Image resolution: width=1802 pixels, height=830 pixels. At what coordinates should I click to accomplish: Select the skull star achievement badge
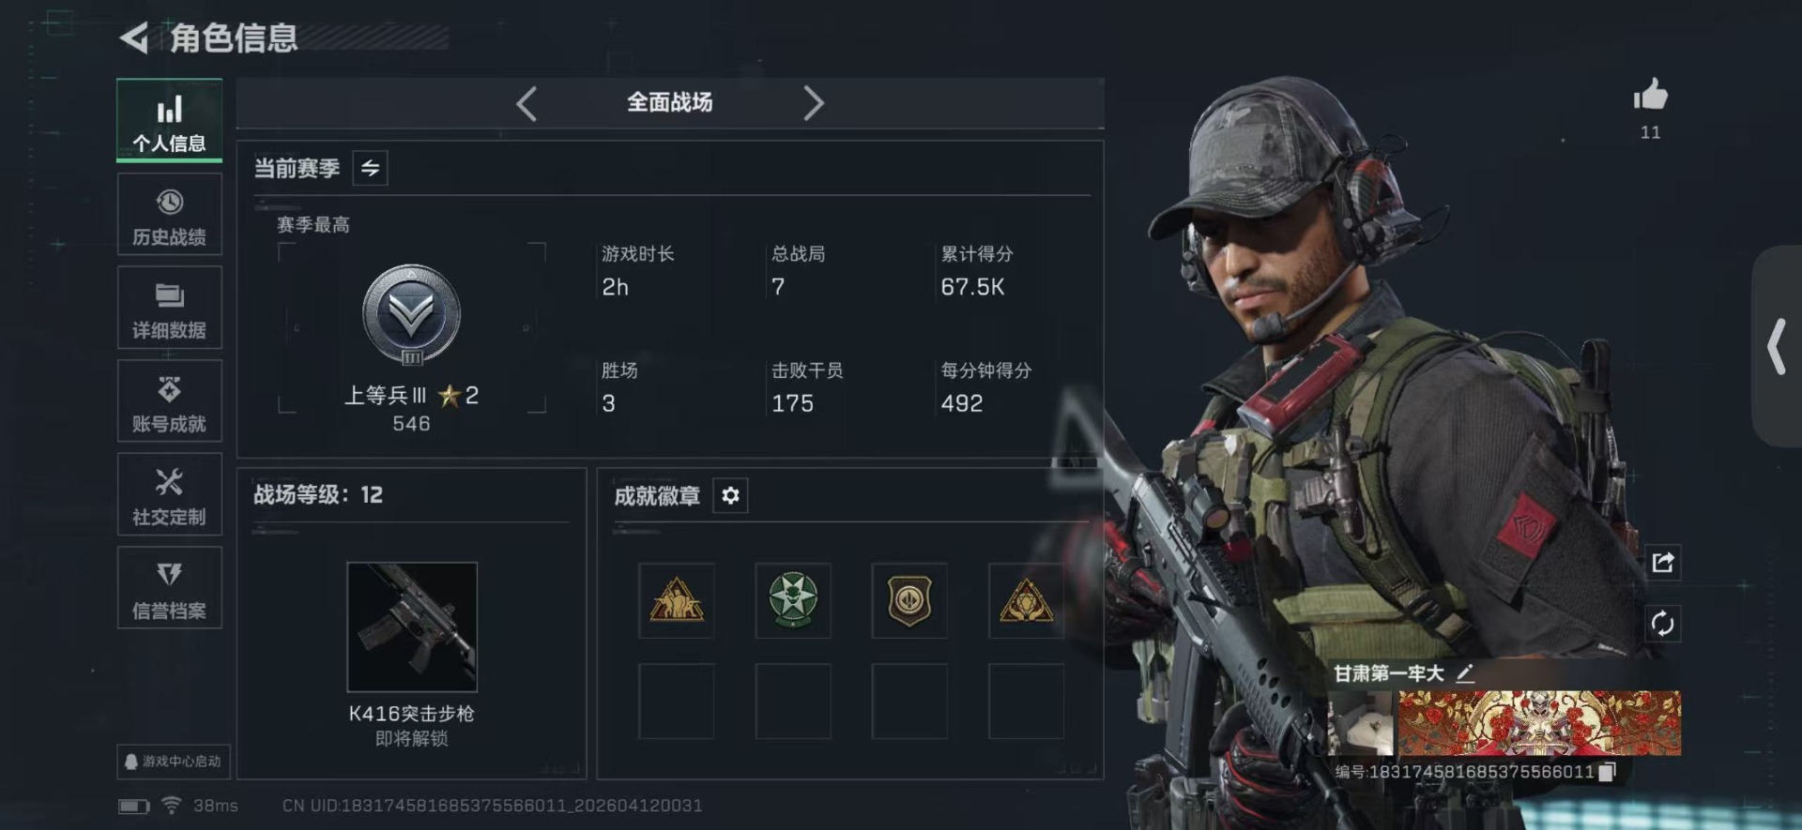793,600
